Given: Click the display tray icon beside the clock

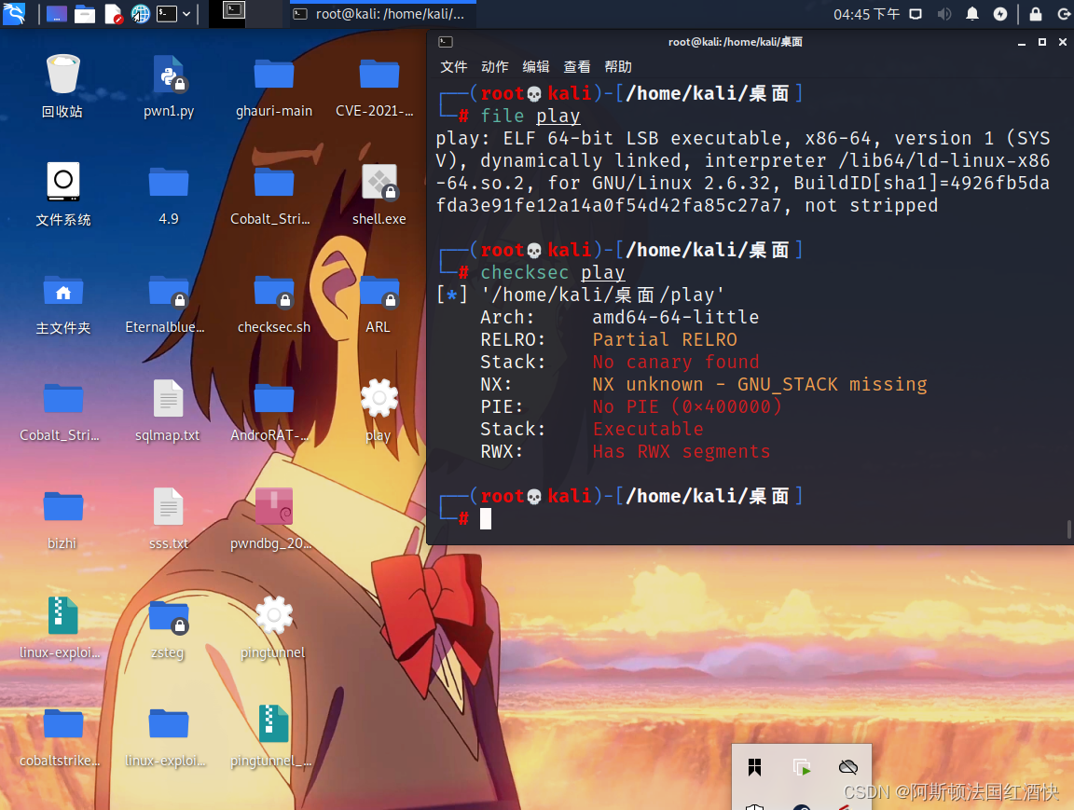Looking at the screenshot, I should pos(916,14).
